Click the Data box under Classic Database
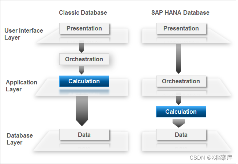 point(84,134)
